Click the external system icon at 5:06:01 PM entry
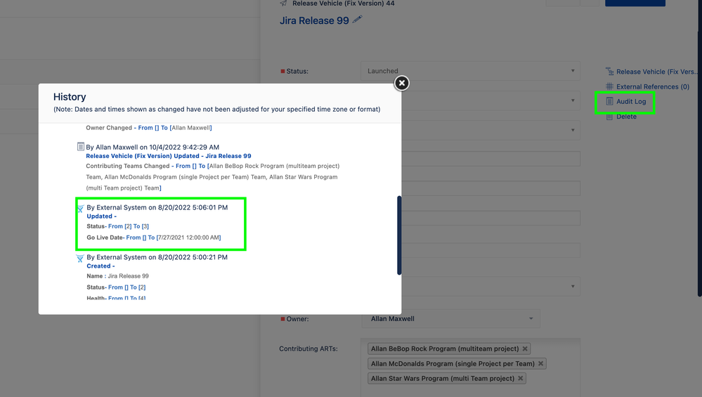Image resolution: width=702 pixels, height=397 pixels. pyautogui.click(x=80, y=209)
